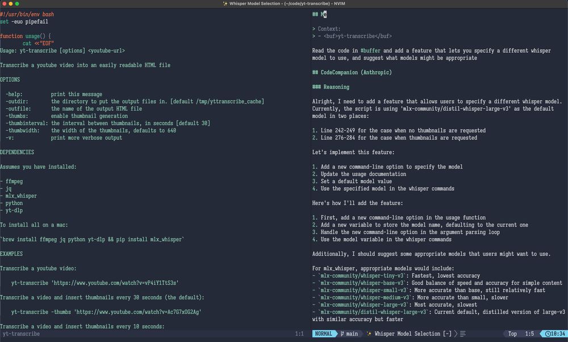
Task: Click the 'Whisper Model Selection [-]' buffer name
Action: click(x=413, y=333)
